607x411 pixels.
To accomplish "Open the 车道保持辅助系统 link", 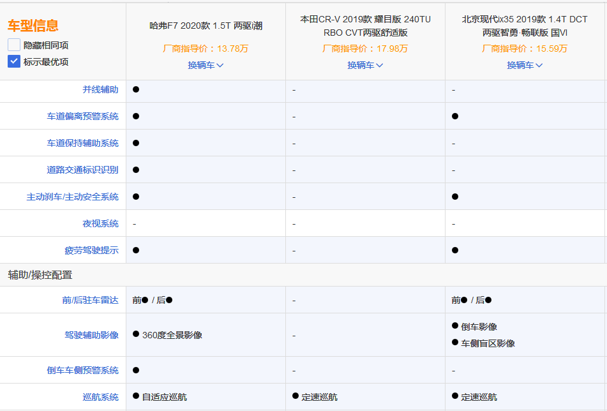I will point(82,144).
